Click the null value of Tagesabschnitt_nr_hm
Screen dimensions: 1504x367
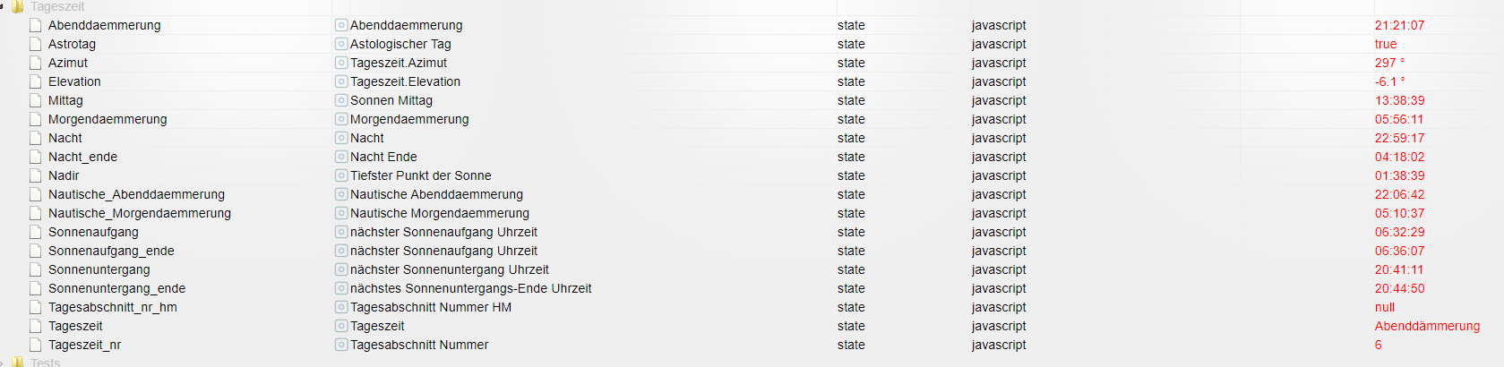pyautogui.click(x=1384, y=307)
